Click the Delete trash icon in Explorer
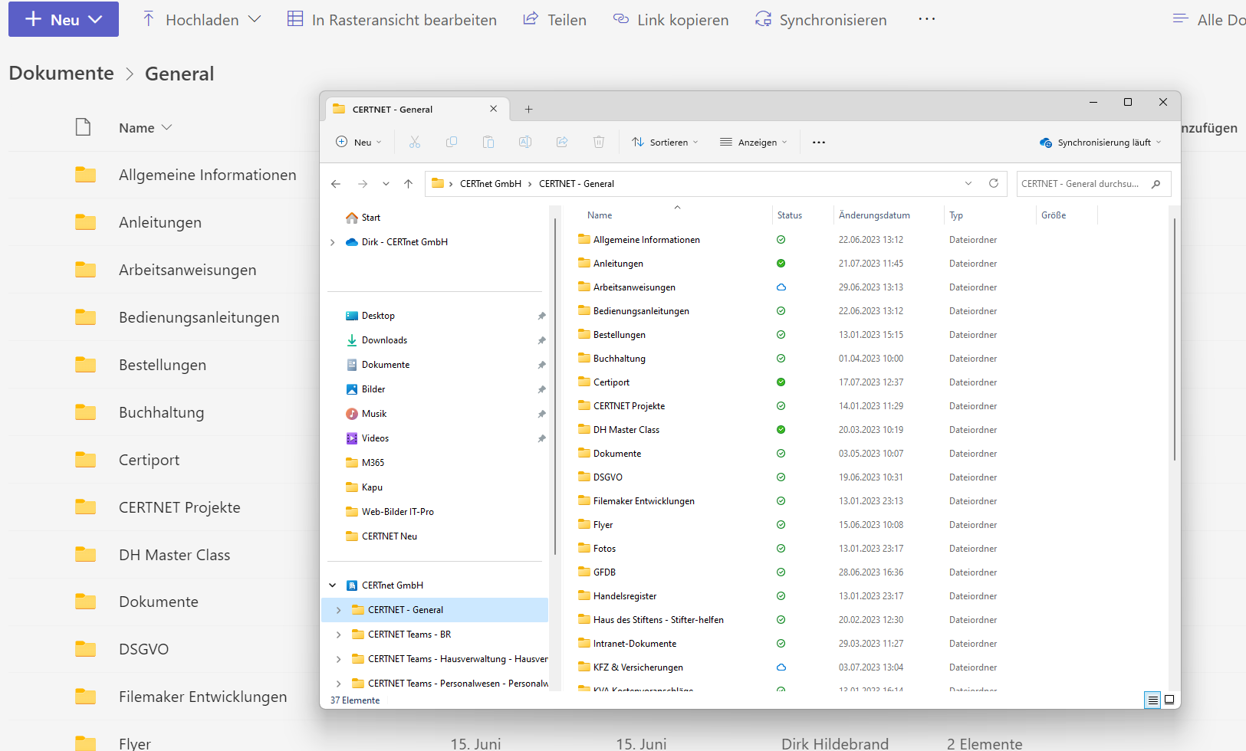Image resolution: width=1246 pixels, height=751 pixels. 599,142
